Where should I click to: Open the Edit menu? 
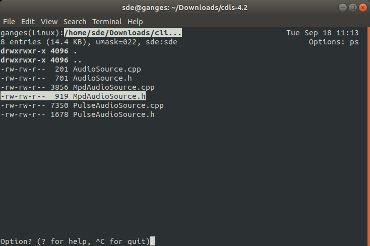28,22
